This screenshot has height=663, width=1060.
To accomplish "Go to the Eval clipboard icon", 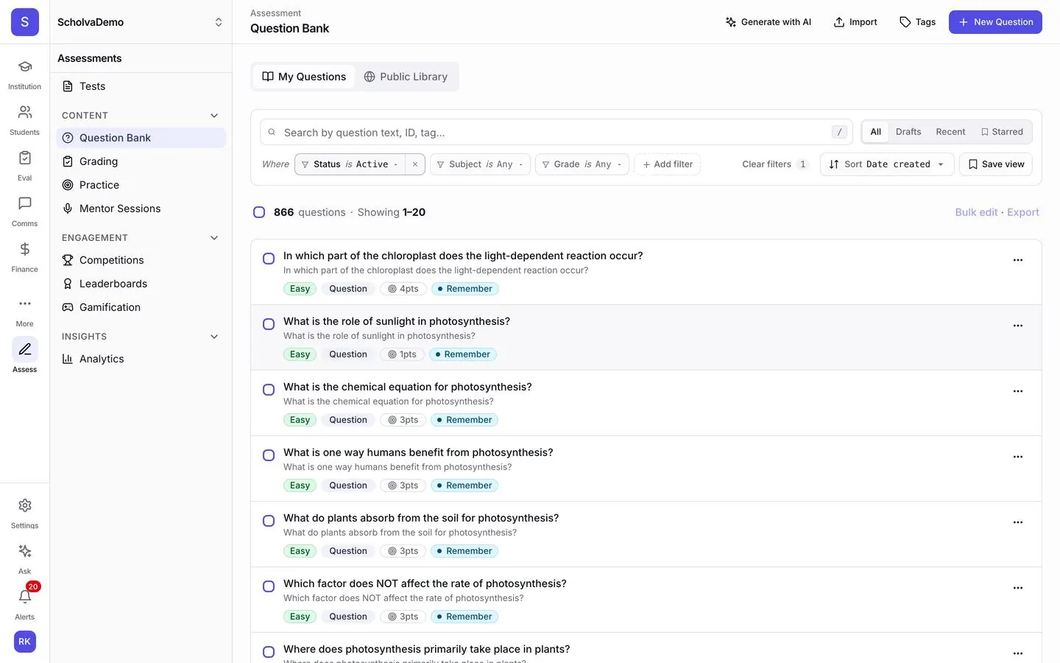I will coord(24,166).
